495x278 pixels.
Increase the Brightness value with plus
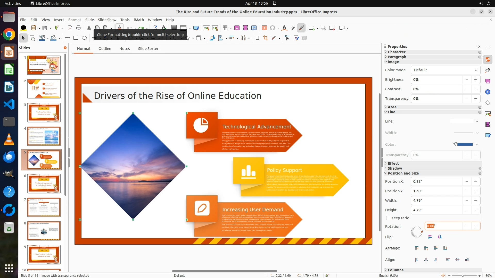click(x=476, y=80)
